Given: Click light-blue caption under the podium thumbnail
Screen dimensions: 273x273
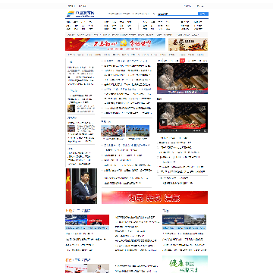Looking at the screenshot, I should 184,227.
